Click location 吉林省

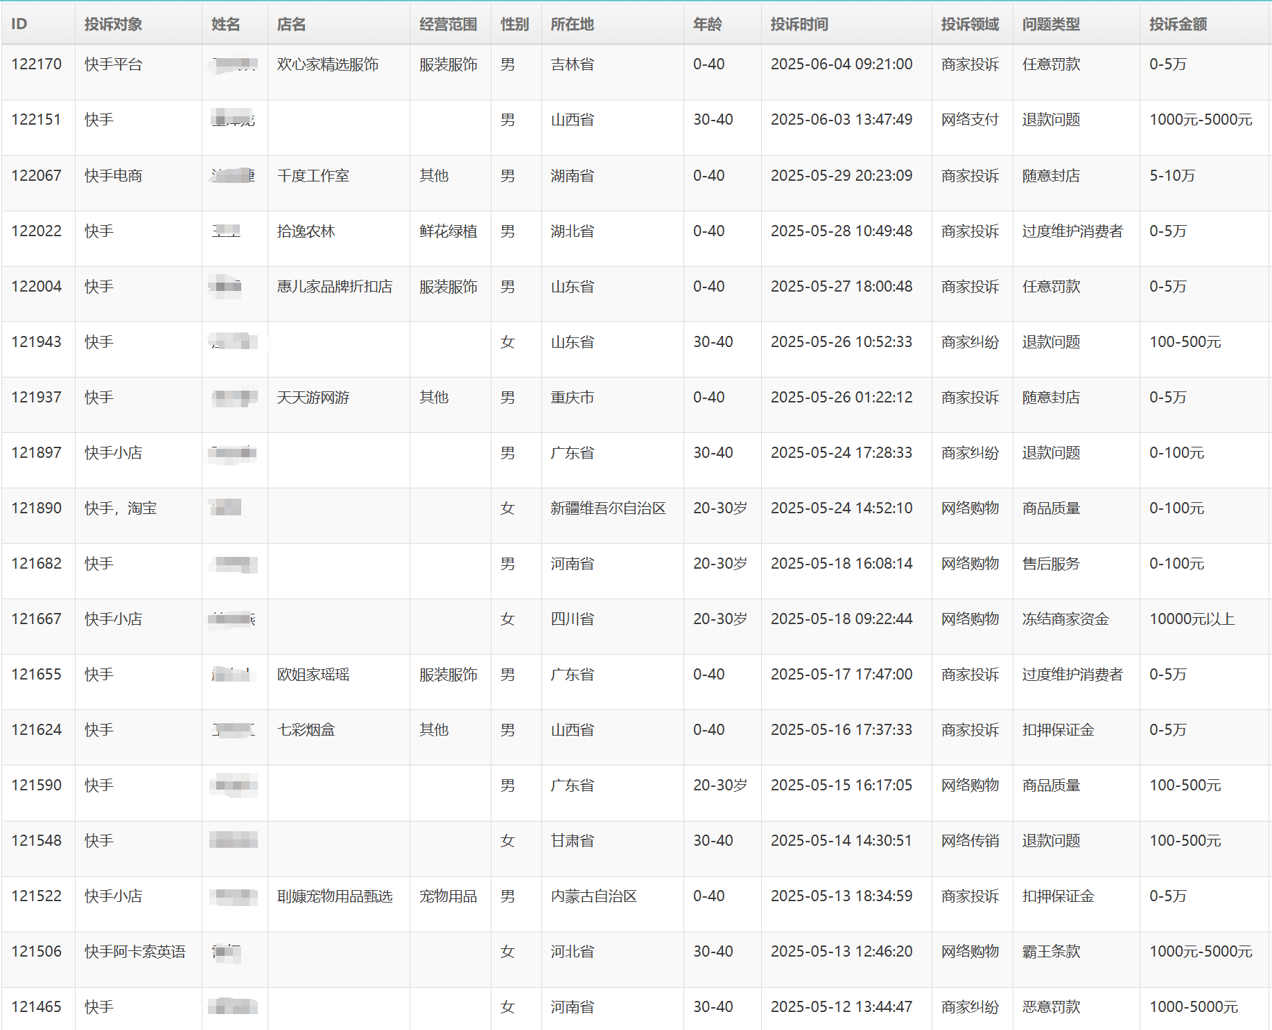[572, 64]
